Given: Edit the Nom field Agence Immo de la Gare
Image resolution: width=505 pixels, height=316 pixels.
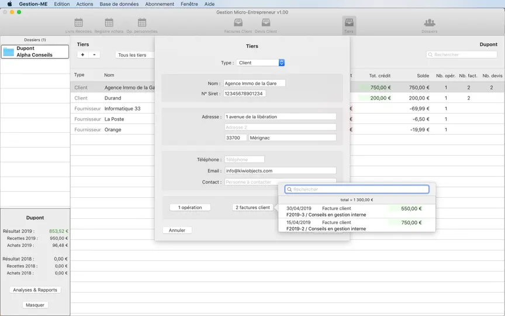Looking at the screenshot, I should click(x=254, y=83).
